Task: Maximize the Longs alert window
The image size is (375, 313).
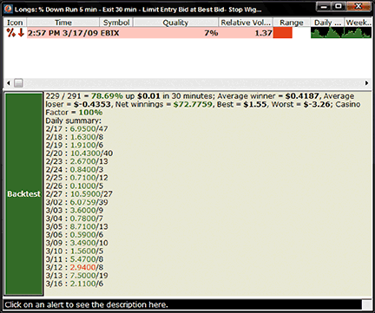Action: (339, 6)
